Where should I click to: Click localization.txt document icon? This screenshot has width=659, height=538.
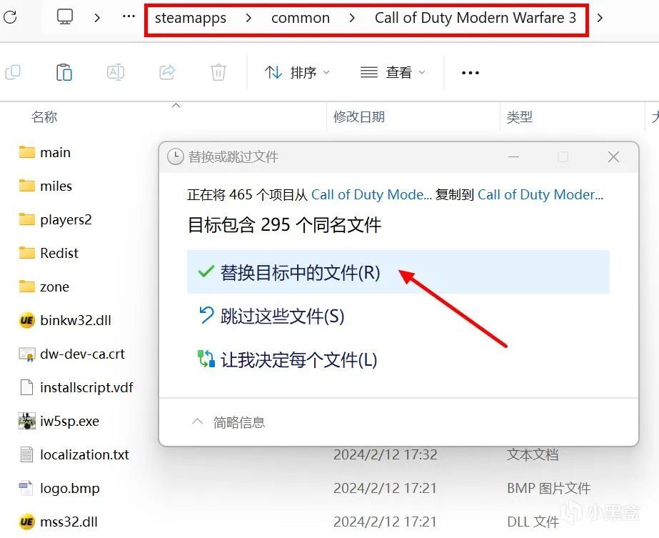click(x=27, y=454)
